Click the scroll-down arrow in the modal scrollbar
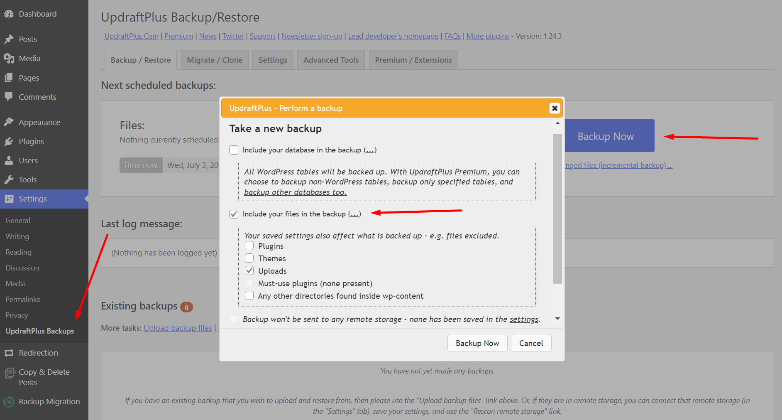 pos(557,318)
